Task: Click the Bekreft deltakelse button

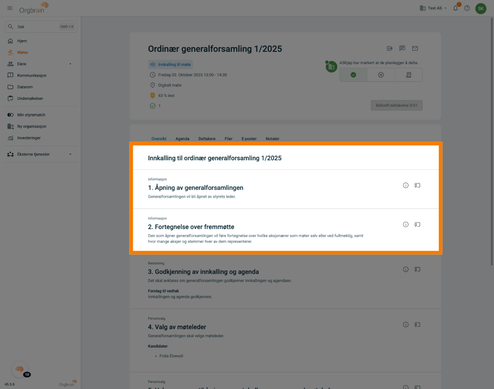Action: pyautogui.click(x=396, y=106)
